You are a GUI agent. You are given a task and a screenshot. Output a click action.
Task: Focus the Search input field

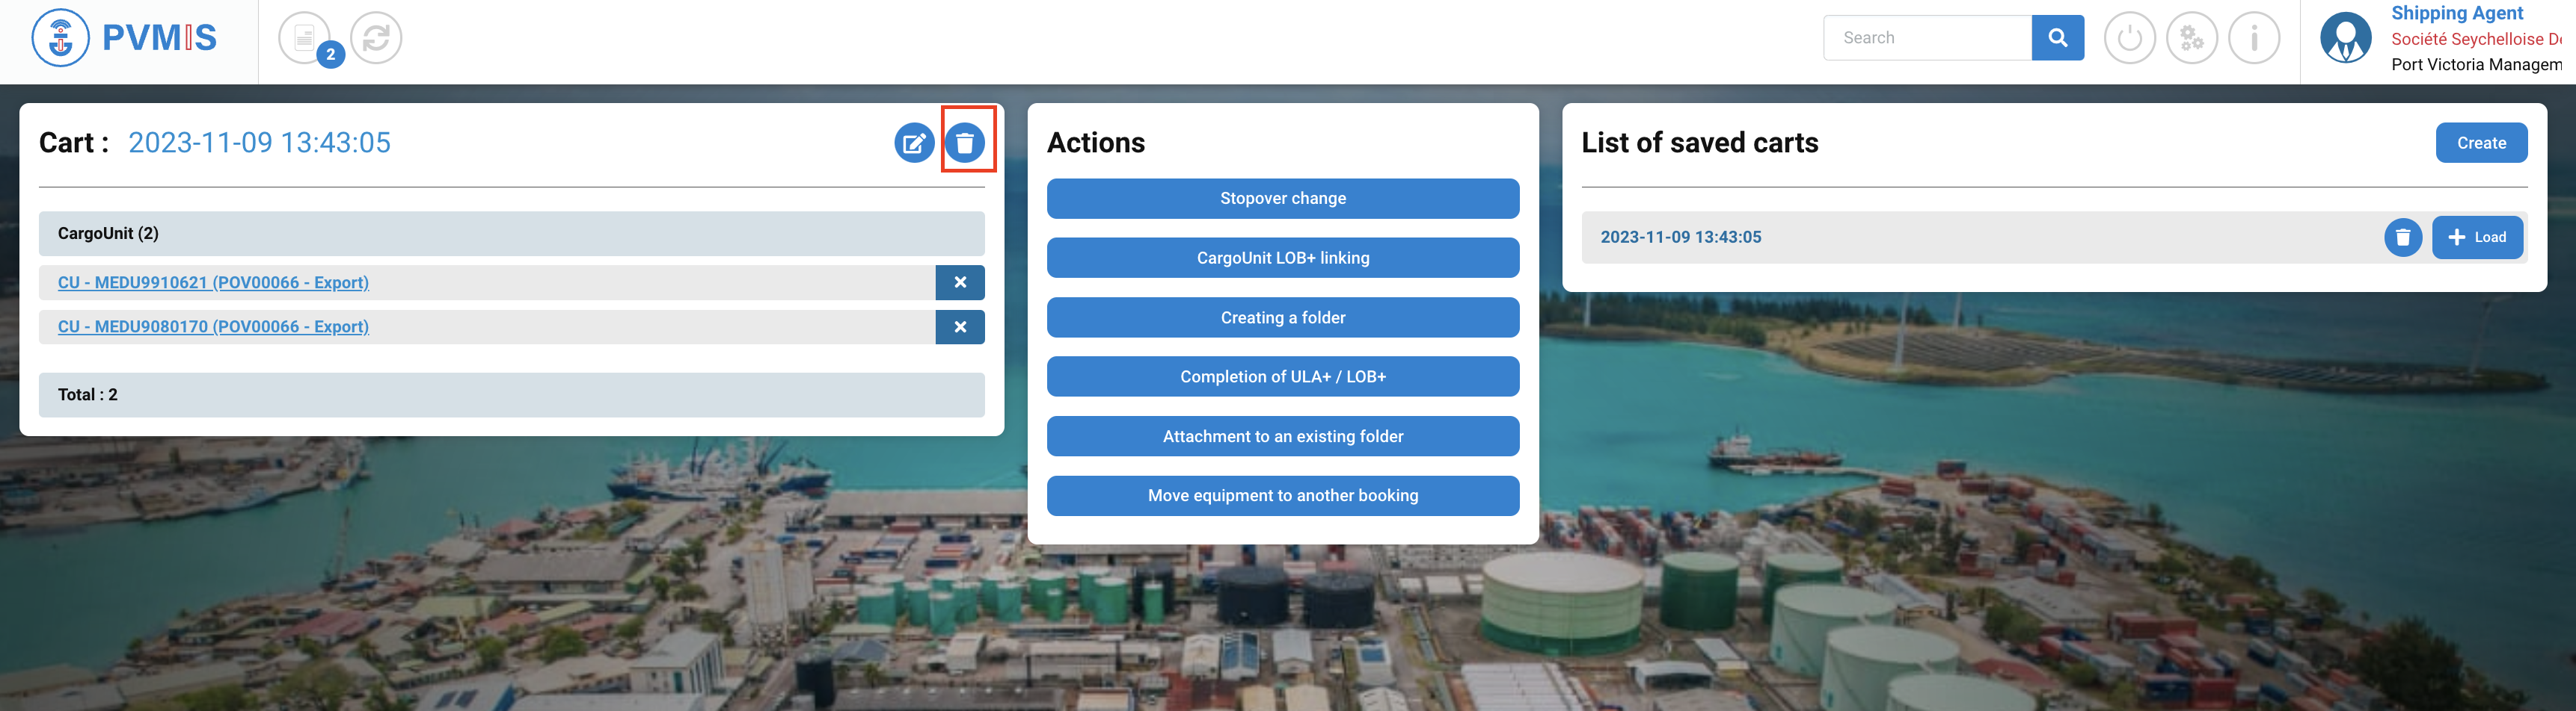coord(1927,38)
